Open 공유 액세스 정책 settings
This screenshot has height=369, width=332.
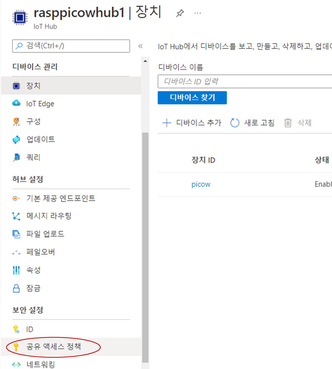[54, 346]
